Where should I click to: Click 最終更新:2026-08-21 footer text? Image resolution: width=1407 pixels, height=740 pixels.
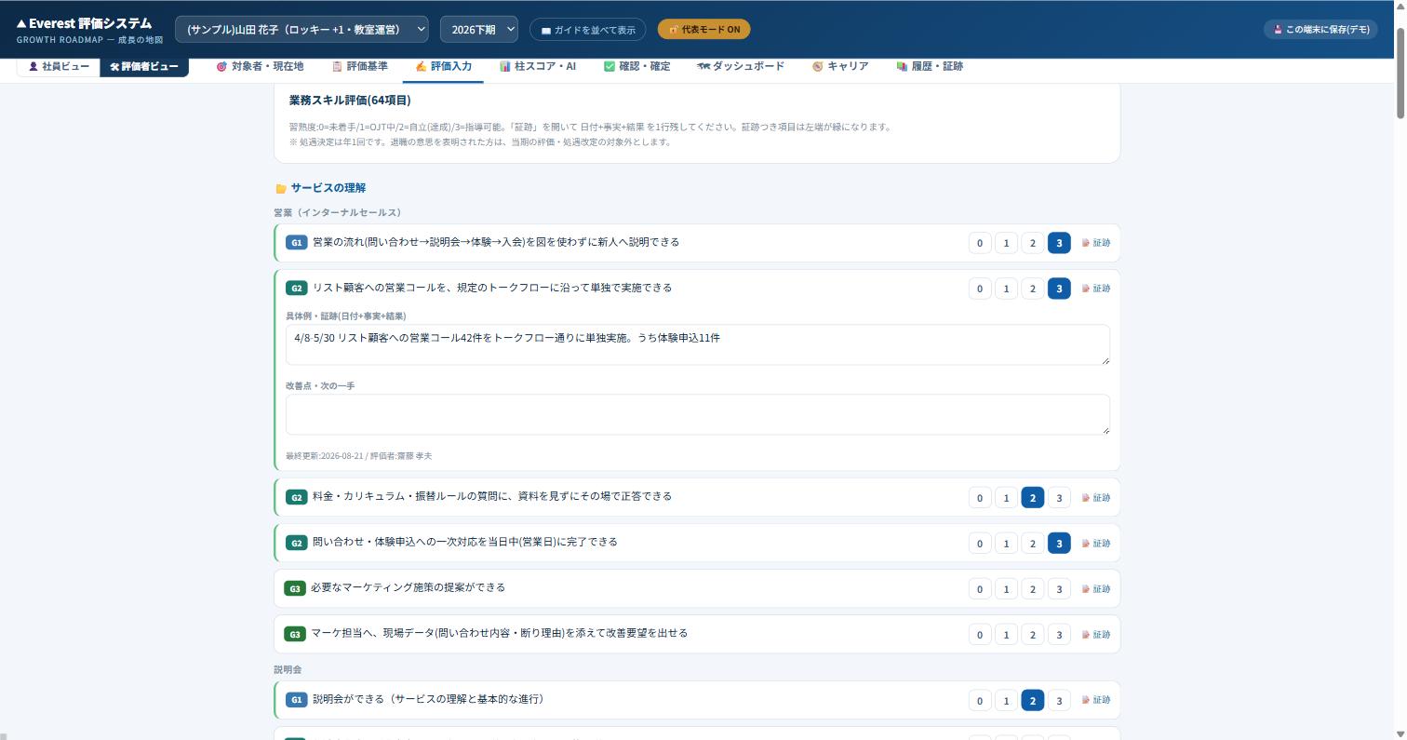click(x=358, y=456)
